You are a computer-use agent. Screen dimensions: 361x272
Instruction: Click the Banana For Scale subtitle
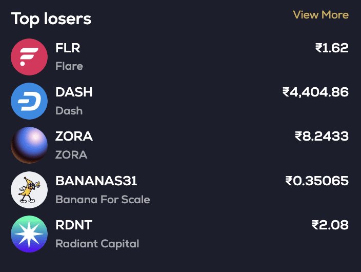click(x=103, y=199)
